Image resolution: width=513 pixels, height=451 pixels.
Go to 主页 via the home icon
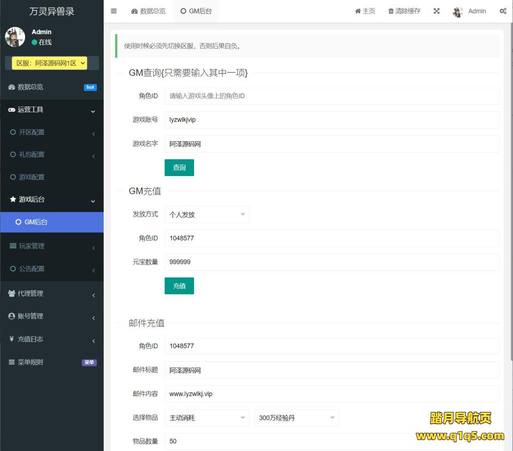tap(358, 11)
